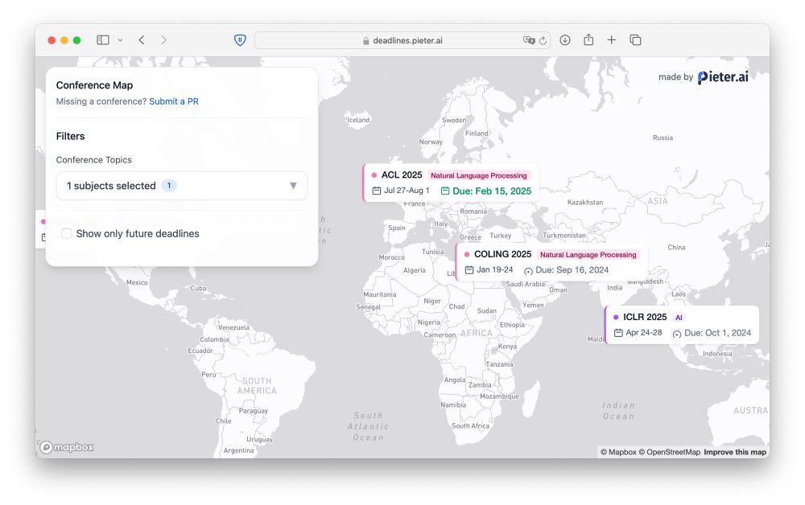Focus the deadlines.pieter.ai address bar
Image resolution: width=805 pixels, height=505 pixels.
(x=402, y=40)
